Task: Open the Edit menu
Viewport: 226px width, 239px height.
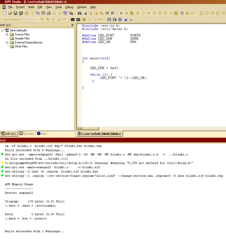Action: click(x=40, y=7)
